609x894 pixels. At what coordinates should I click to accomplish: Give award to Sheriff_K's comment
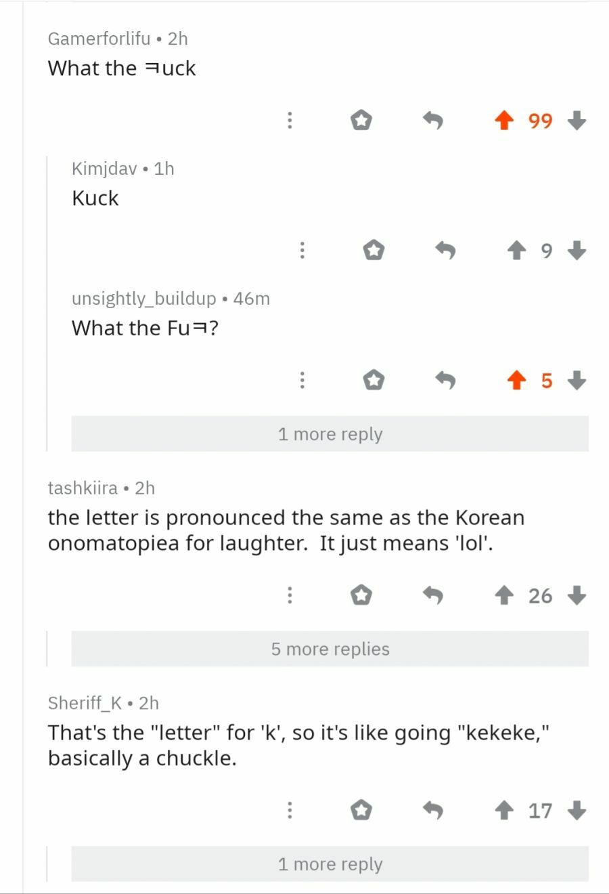(x=361, y=811)
